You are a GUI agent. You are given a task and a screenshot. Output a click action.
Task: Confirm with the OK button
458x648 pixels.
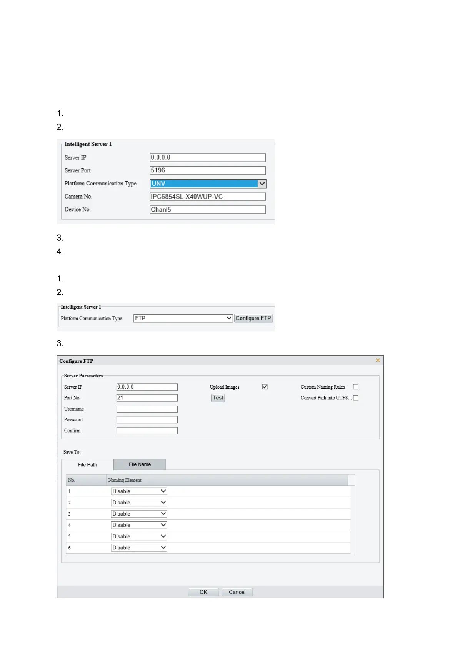click(203, 592)
